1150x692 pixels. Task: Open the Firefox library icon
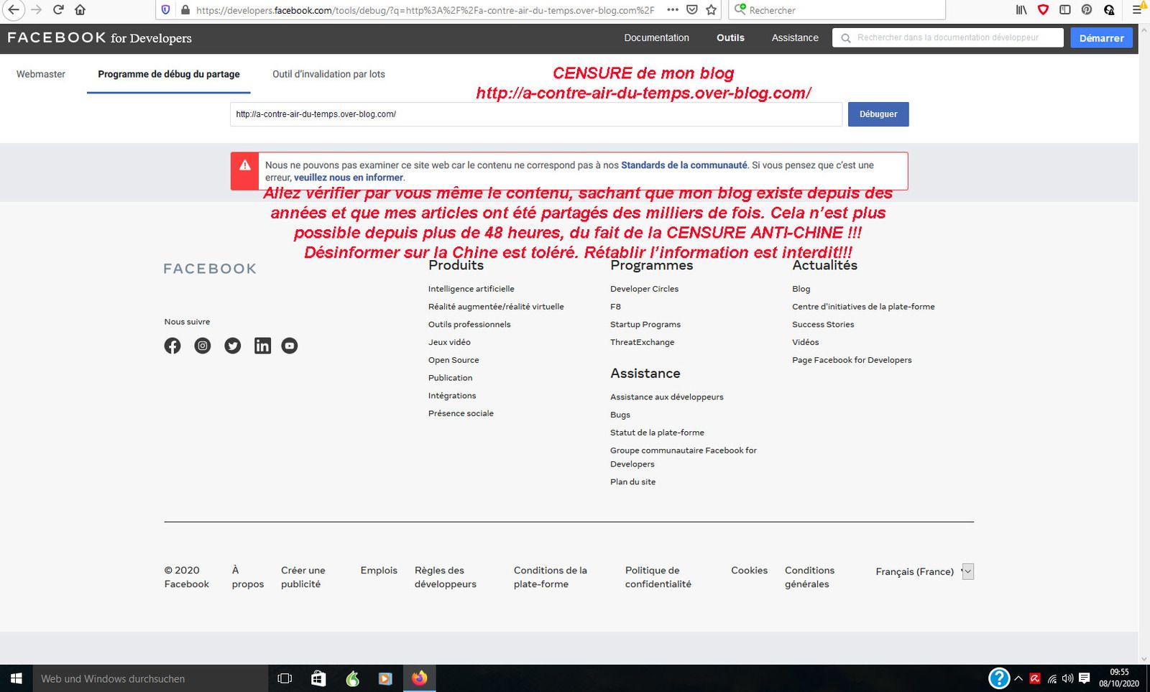1021,10
